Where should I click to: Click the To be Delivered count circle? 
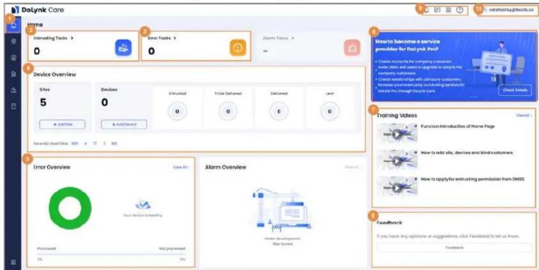coord(228,111)
